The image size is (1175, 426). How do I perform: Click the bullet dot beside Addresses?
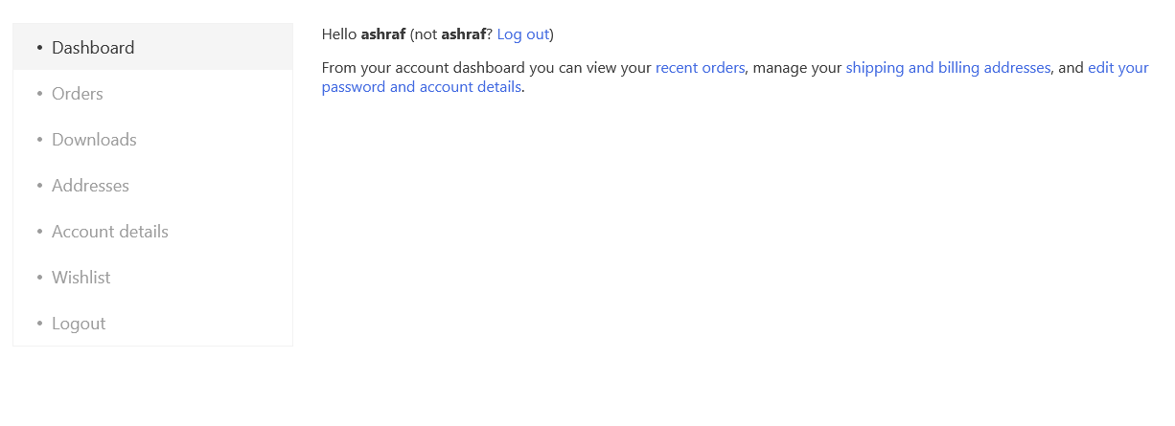pyautogui.click(x=39, y=186)
